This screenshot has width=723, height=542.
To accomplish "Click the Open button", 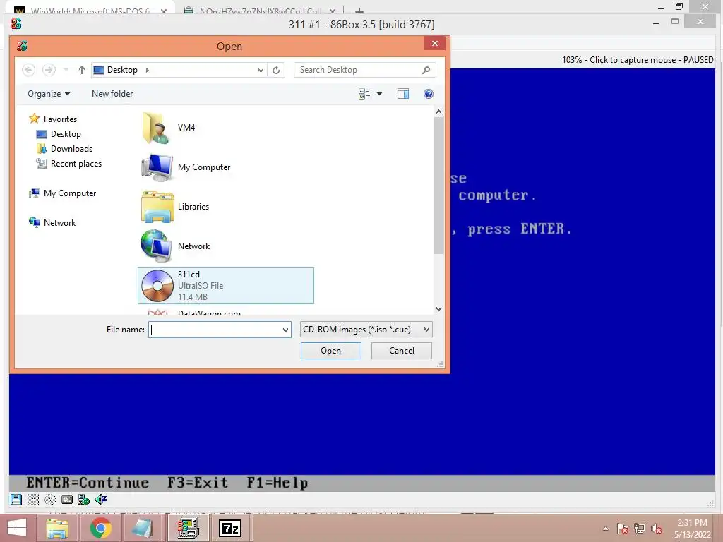I will click(x=331, y=351).
